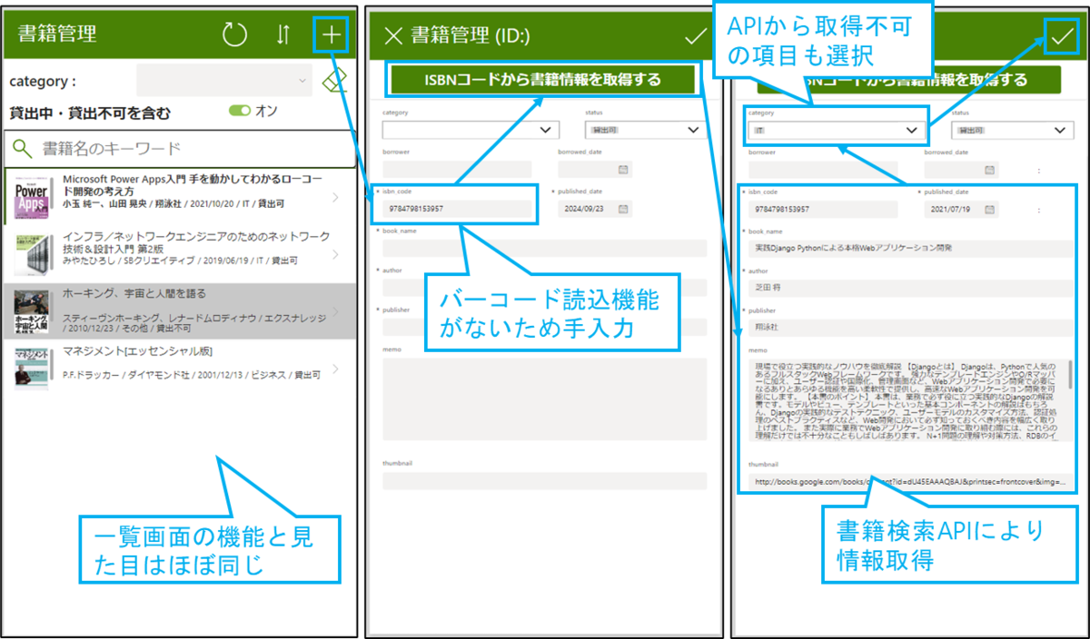Click ISBNコードから書籍情報を取得する in blank form
The height and width of the screenshot is (639, 1090).
click(543, 79)
